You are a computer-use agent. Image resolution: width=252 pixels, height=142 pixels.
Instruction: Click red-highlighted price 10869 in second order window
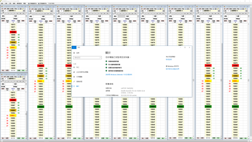41,66
